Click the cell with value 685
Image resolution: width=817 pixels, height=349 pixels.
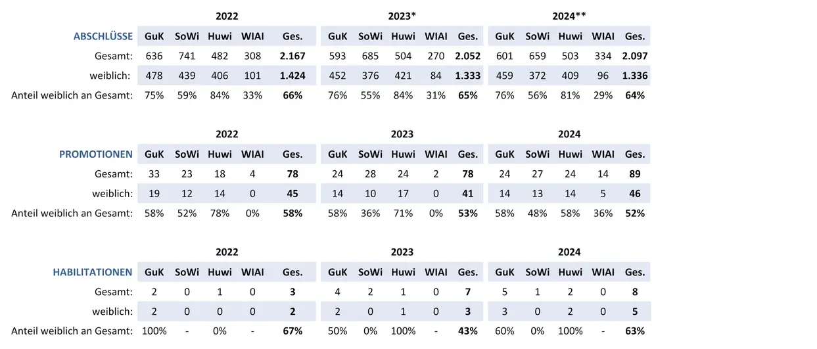(x=370, y=57)
